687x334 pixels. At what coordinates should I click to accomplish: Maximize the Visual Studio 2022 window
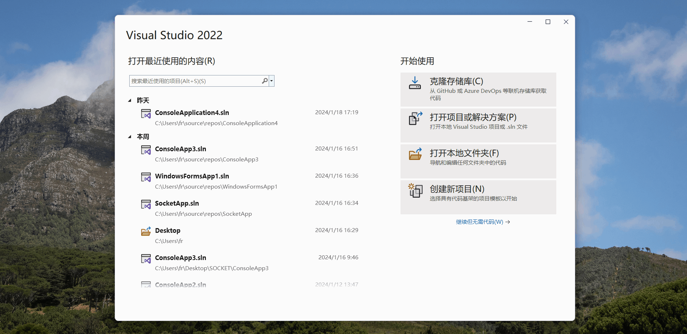(x=548, y=22)
